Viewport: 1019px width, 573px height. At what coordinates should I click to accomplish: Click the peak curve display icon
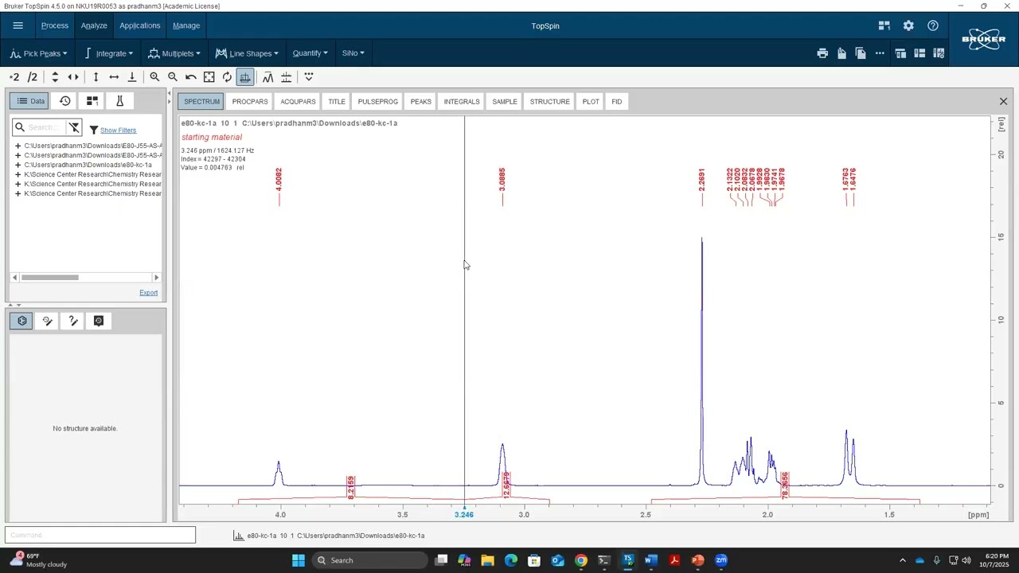tap(267, 77)
